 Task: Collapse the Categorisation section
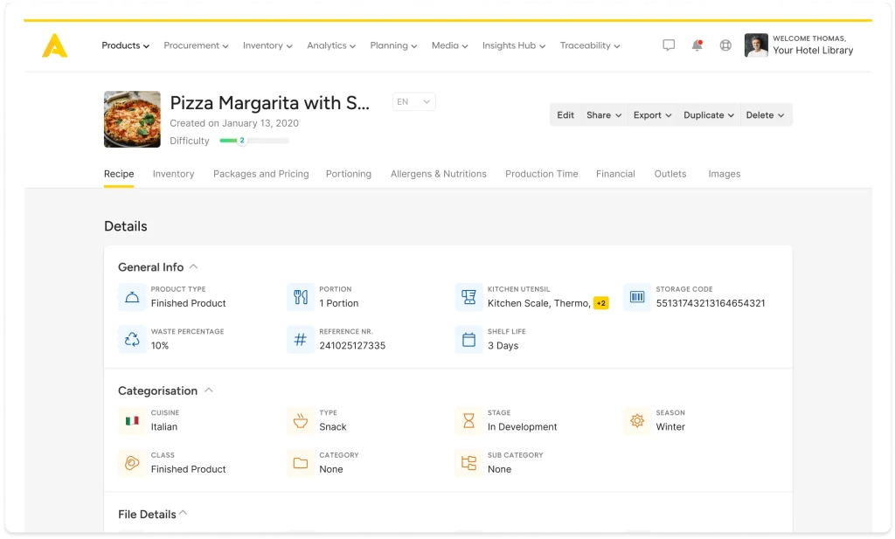pyautogui.click(x=209, y=390)
